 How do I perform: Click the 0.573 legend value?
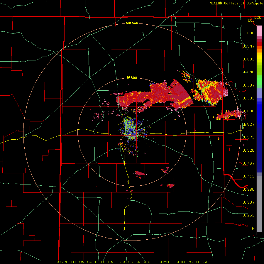pos(248,137)
